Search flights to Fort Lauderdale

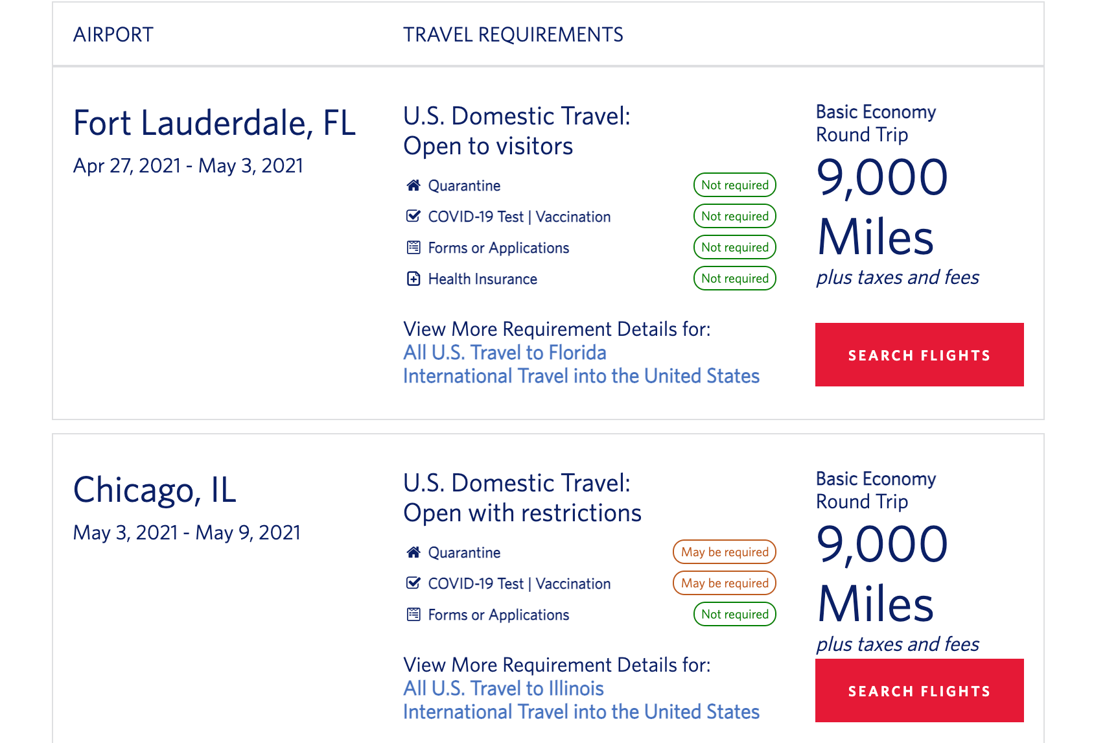[x=919, y=355]
